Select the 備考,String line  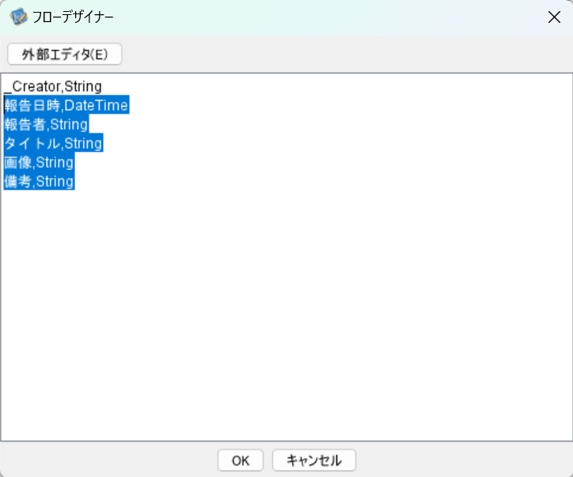(39, 181)
